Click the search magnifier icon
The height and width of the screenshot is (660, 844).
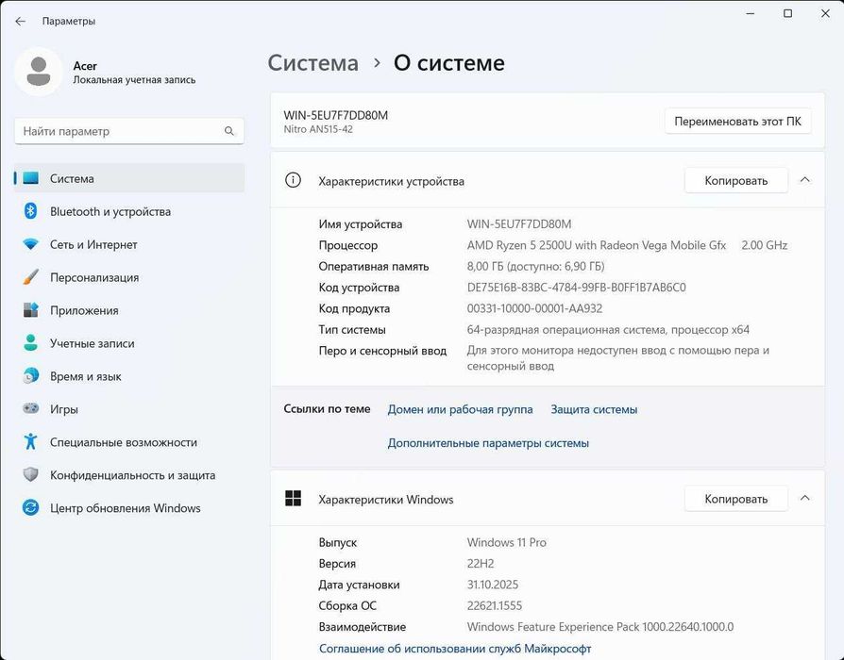pyautogui.click(x=229, y=132)
